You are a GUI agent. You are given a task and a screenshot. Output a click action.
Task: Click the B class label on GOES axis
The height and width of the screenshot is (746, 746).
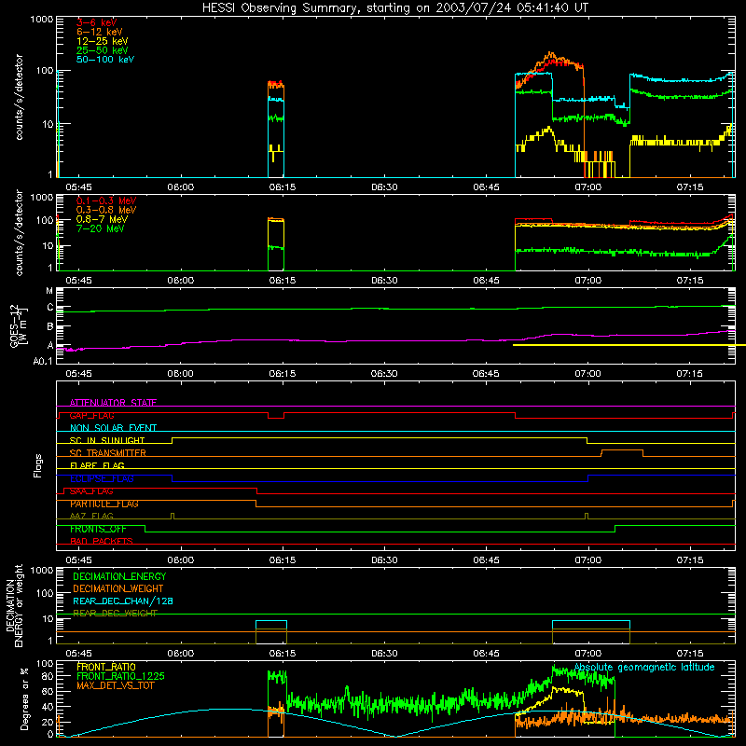click(50, 327)
